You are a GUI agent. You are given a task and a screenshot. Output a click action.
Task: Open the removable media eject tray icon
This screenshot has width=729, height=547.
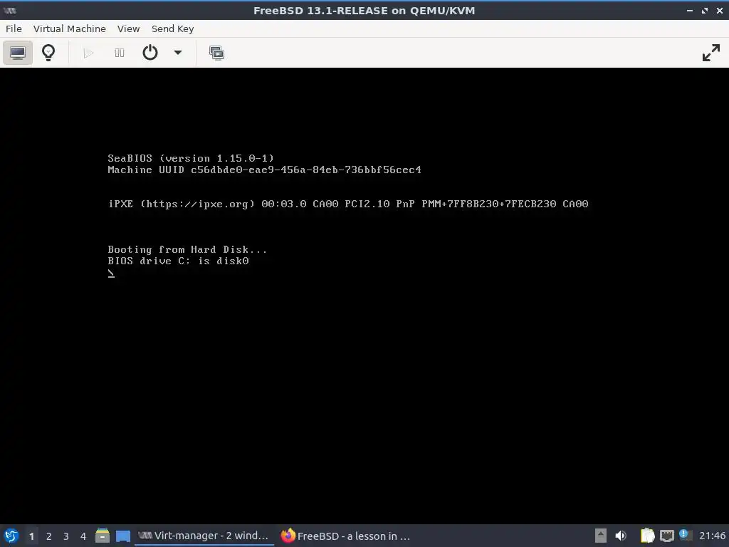(601, 536)
